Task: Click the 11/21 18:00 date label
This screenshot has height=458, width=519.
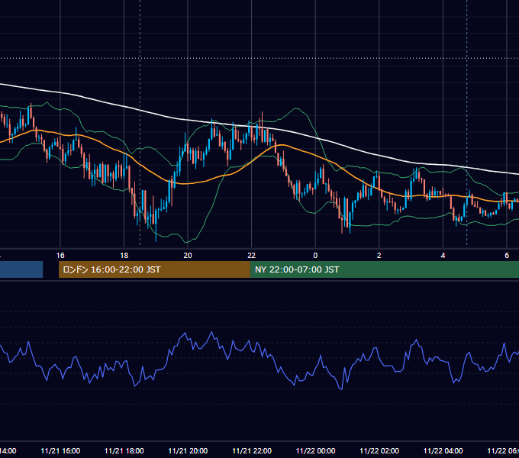Action: pyautogui.click(x=124, y=450)
